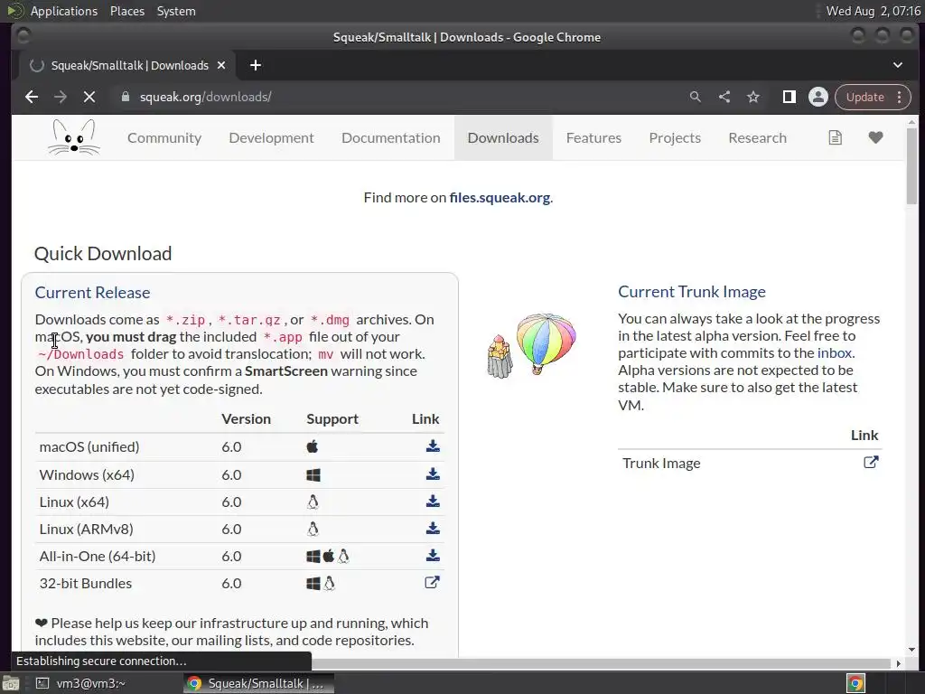View site information via the padlock icon
The image size is (925, 694).
[125, 97]
